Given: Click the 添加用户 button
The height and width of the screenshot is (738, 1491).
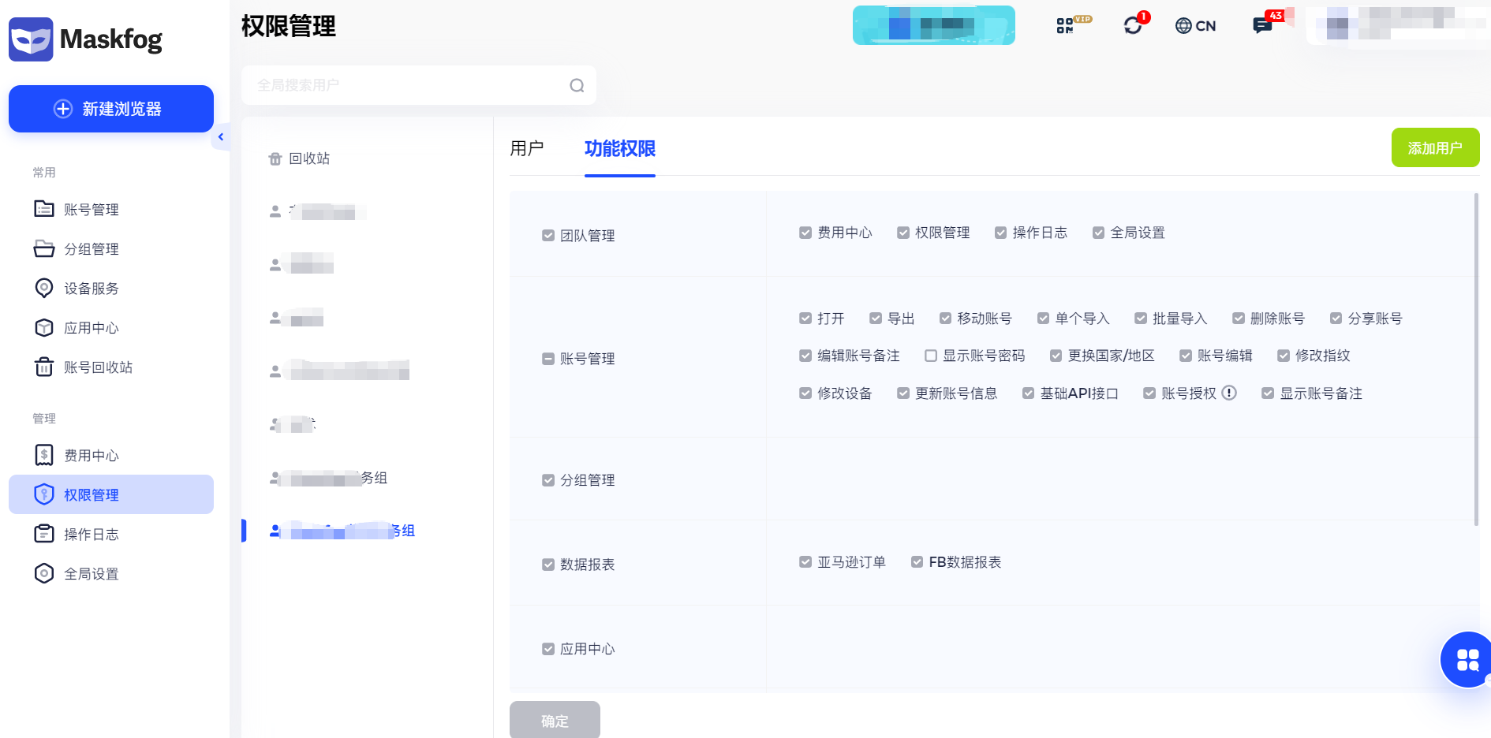Looking at the screenshot, I should (x=1434, y=148).
